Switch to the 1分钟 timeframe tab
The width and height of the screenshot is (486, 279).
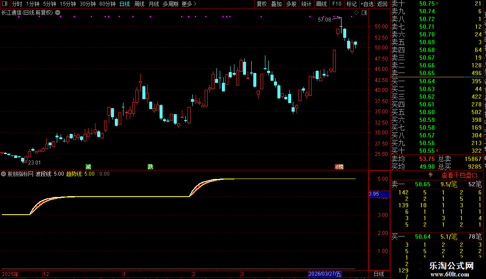(x=33, y=4)
